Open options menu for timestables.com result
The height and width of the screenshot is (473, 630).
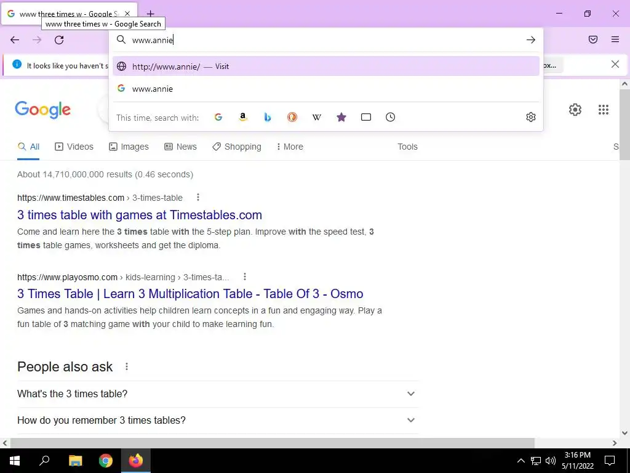pos(197,197)
